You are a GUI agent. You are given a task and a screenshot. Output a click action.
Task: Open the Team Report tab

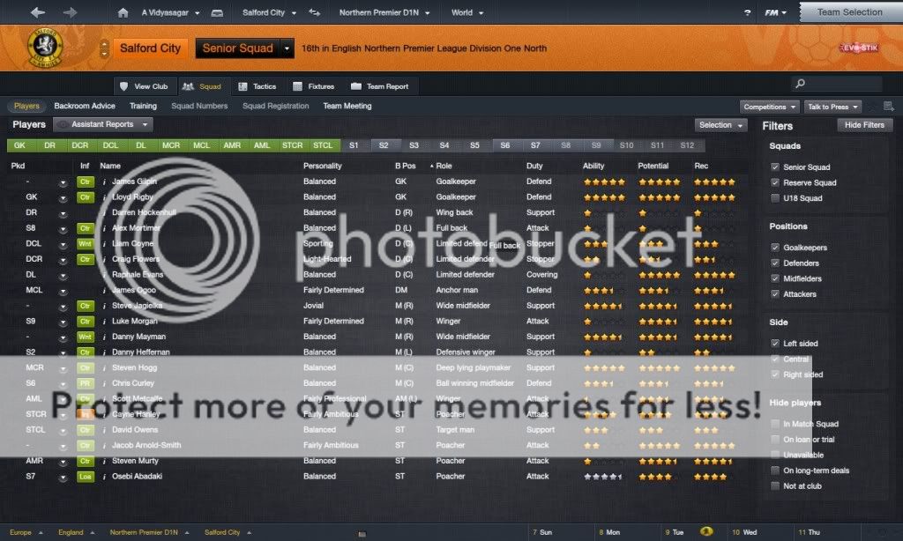pos(380,86)
